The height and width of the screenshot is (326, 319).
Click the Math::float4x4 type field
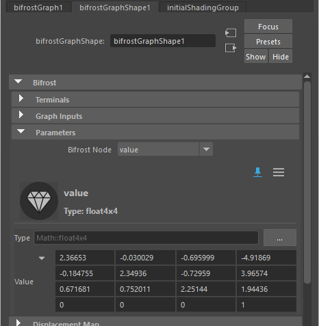click(146, 238)
